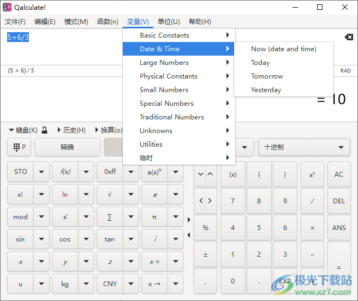Select Now (date and time) variable
This screenshot has height=301, width=358.
pyautogui.click(x=284, y=49)
